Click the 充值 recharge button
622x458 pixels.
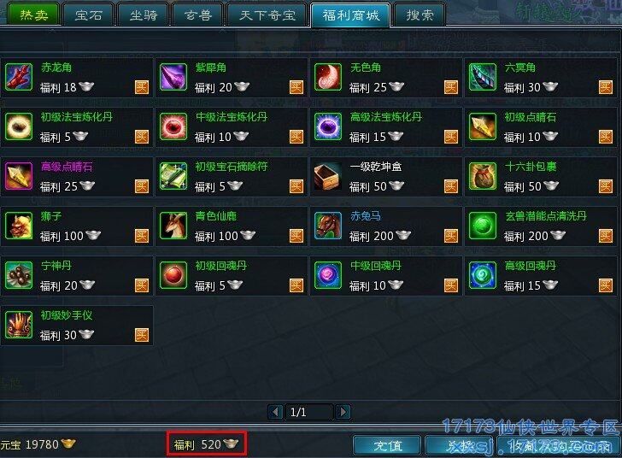click(387, 446)
